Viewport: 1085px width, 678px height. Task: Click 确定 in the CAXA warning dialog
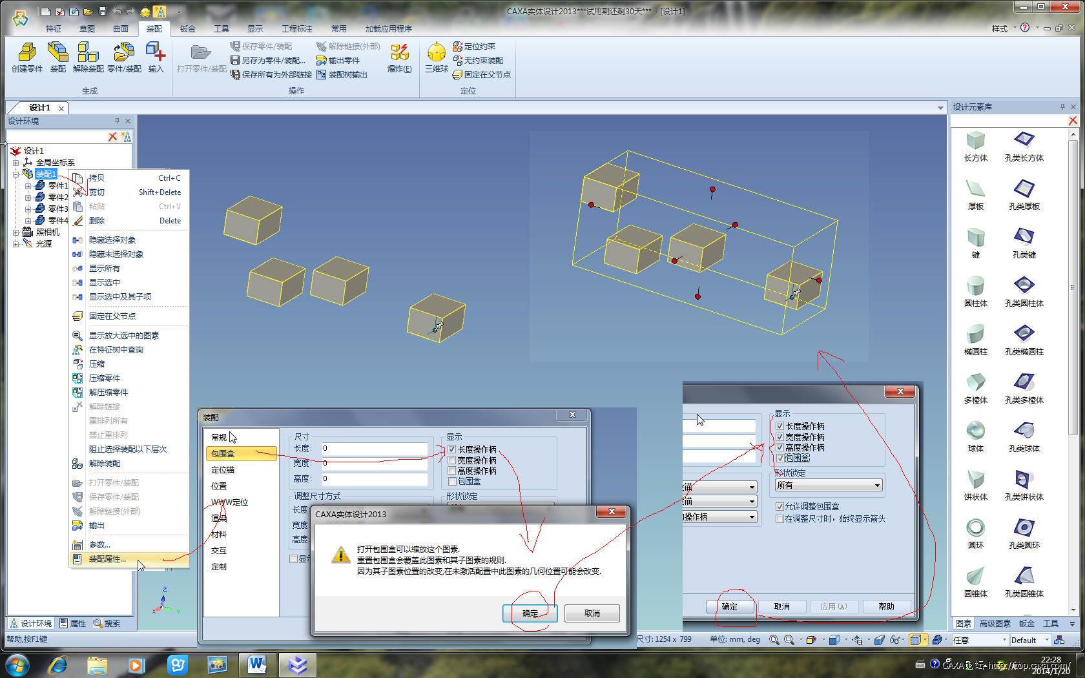530,613
